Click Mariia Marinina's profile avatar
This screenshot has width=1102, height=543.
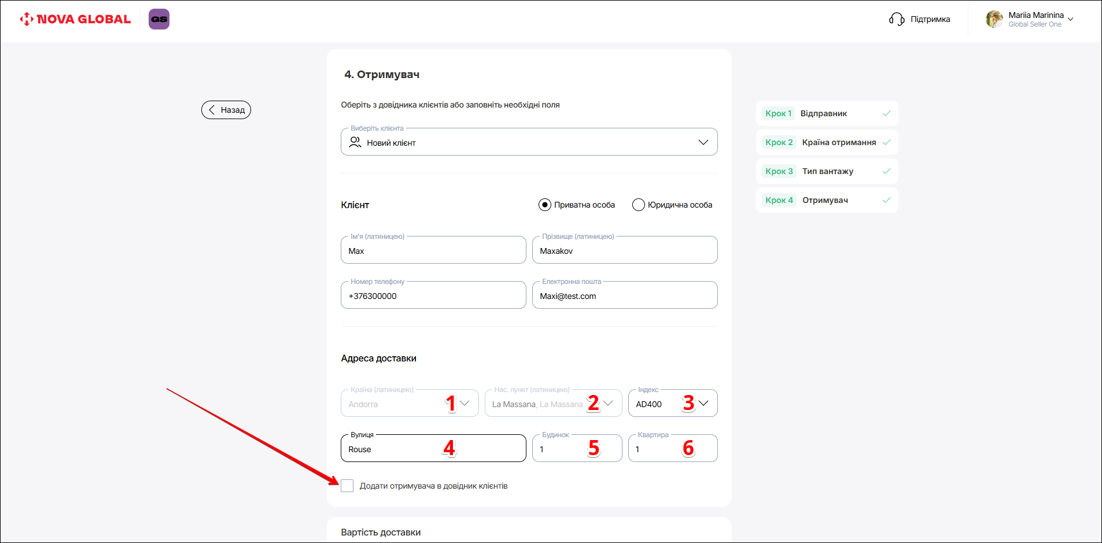point(994,19)
